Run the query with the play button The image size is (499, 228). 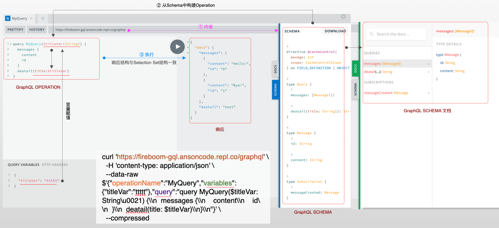(177, 47)
